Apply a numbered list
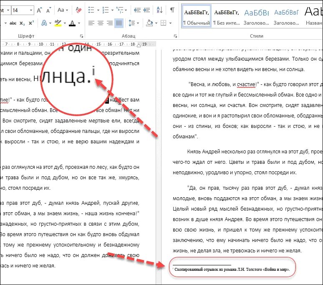 (x=106, y=10)
